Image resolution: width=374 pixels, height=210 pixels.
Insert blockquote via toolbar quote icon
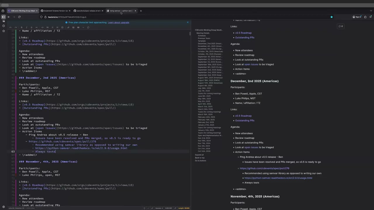(x=47, y=27)
